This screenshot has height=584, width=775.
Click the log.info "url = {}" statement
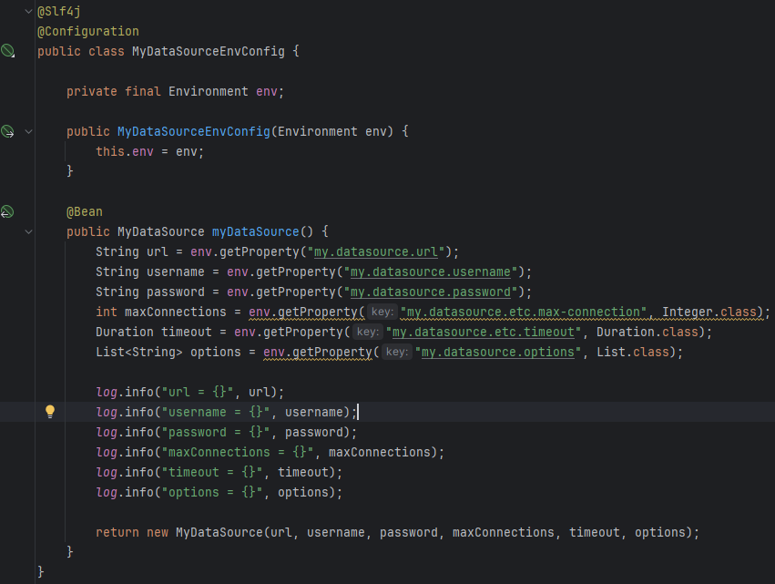pos(189,392)
